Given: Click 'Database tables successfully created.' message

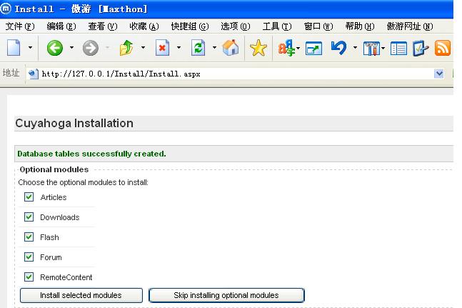Looking at the screenshot, I should tap(91, 154).
